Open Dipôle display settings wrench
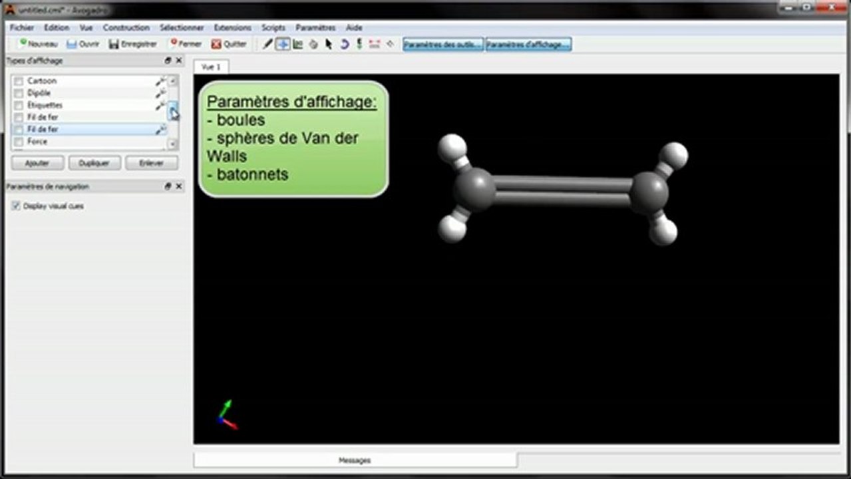This screenshot has width=851, height=479. 160,93
